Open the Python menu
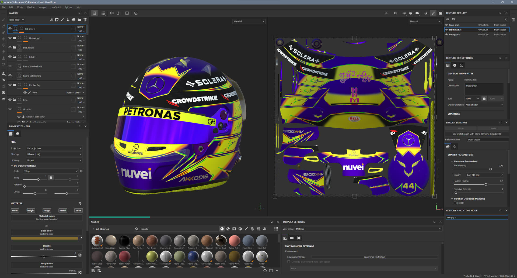Viewport: 517px width, 278px height. (68, 7)
